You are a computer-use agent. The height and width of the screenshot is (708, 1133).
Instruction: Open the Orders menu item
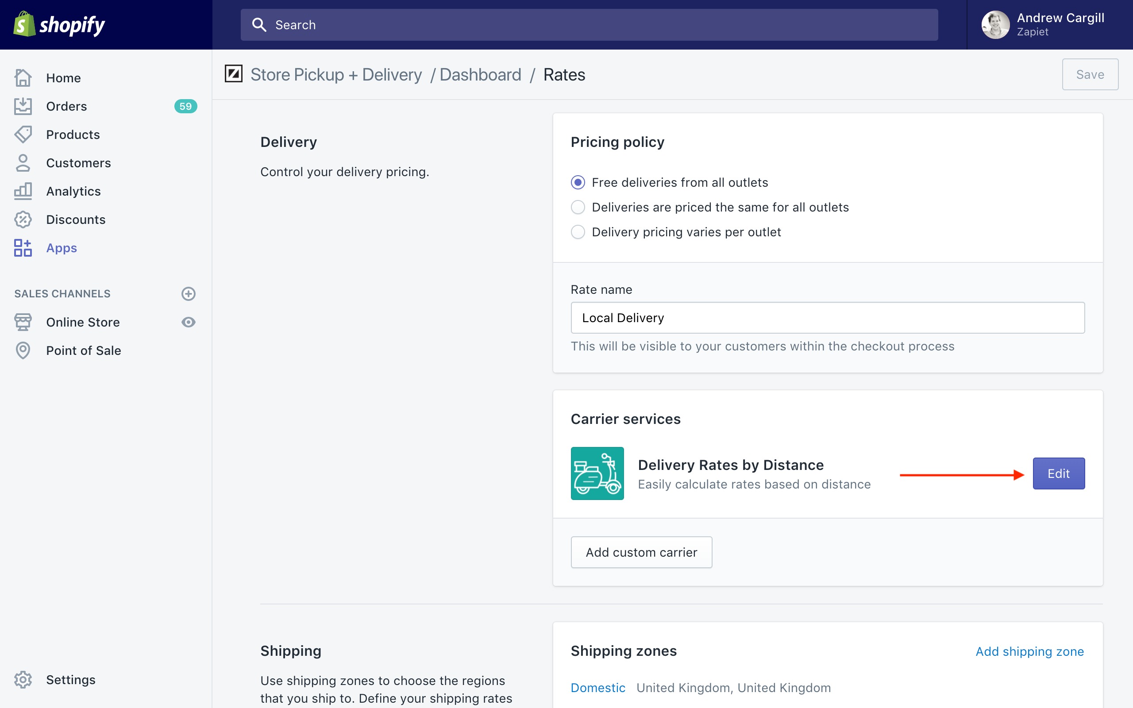(x=66, y=106)
